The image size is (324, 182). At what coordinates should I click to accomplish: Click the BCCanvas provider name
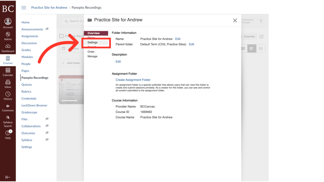[x=147, y=106]
